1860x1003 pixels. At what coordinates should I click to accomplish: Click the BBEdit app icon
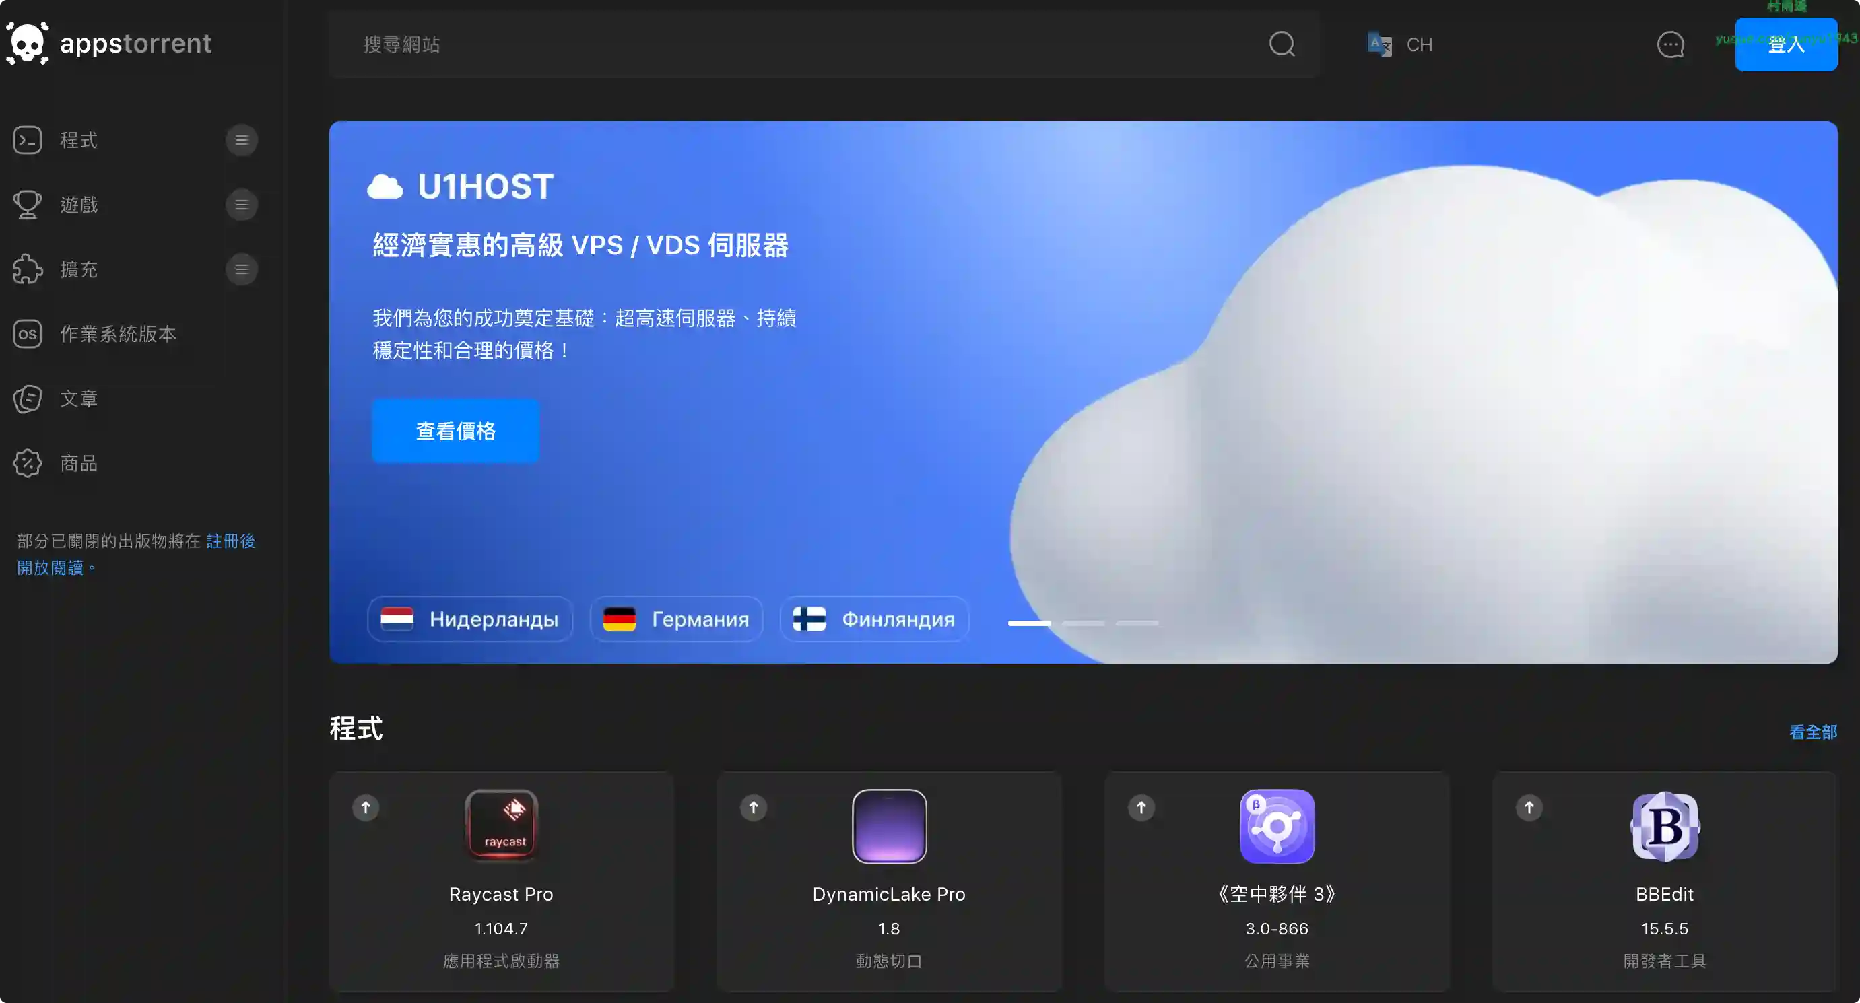point(1664,825)
